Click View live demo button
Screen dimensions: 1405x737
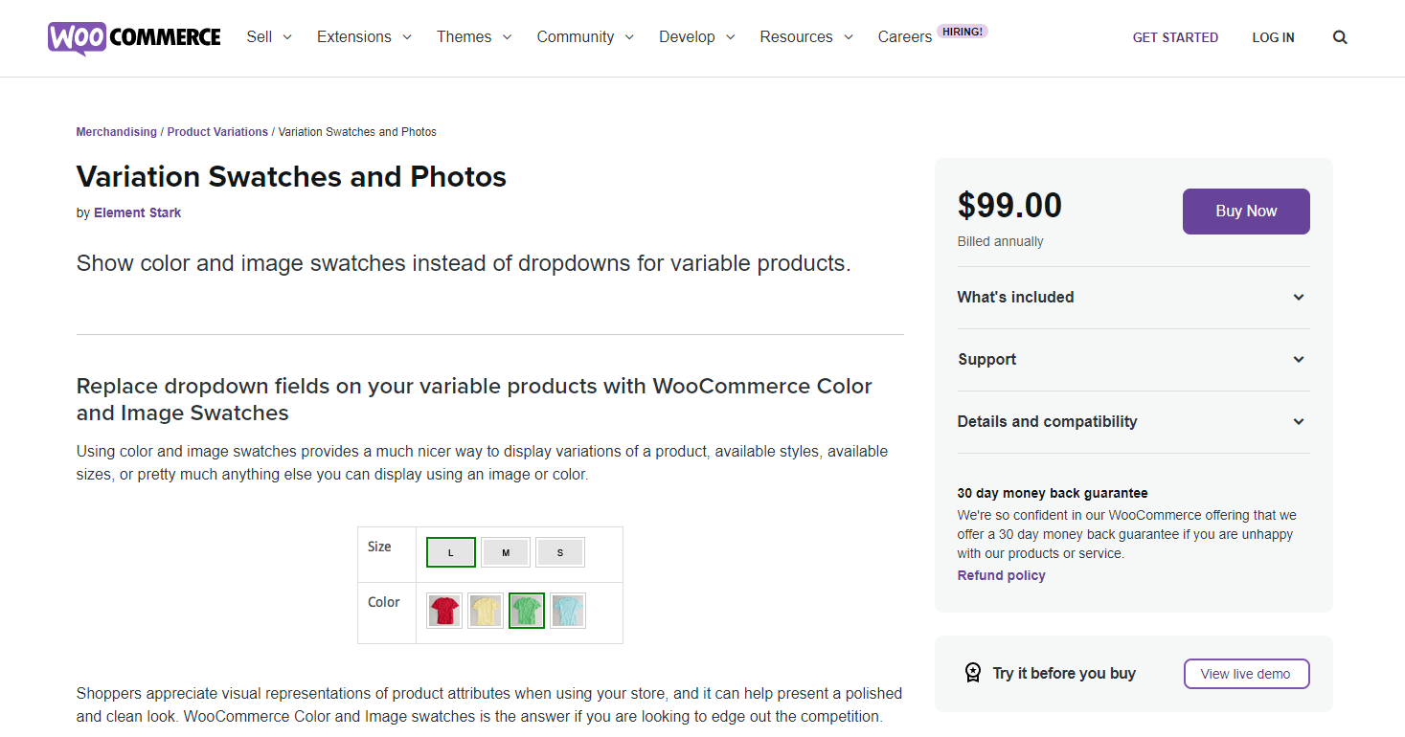pyautogui.click(x=1246, y=674)
